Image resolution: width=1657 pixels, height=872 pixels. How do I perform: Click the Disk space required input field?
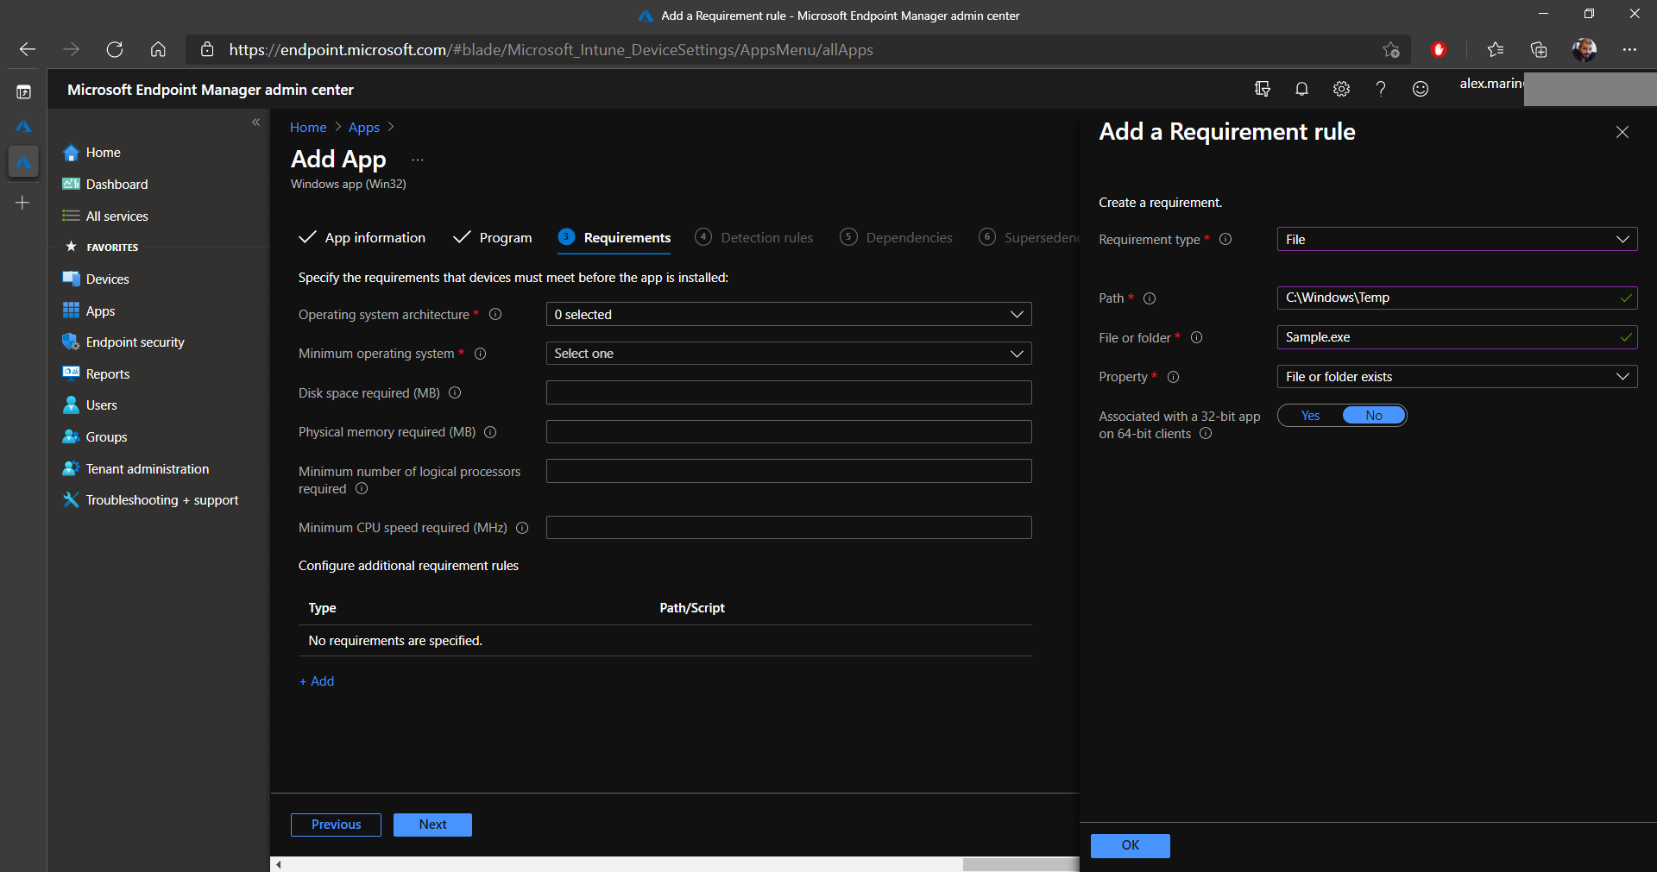[x=788, y=393]
